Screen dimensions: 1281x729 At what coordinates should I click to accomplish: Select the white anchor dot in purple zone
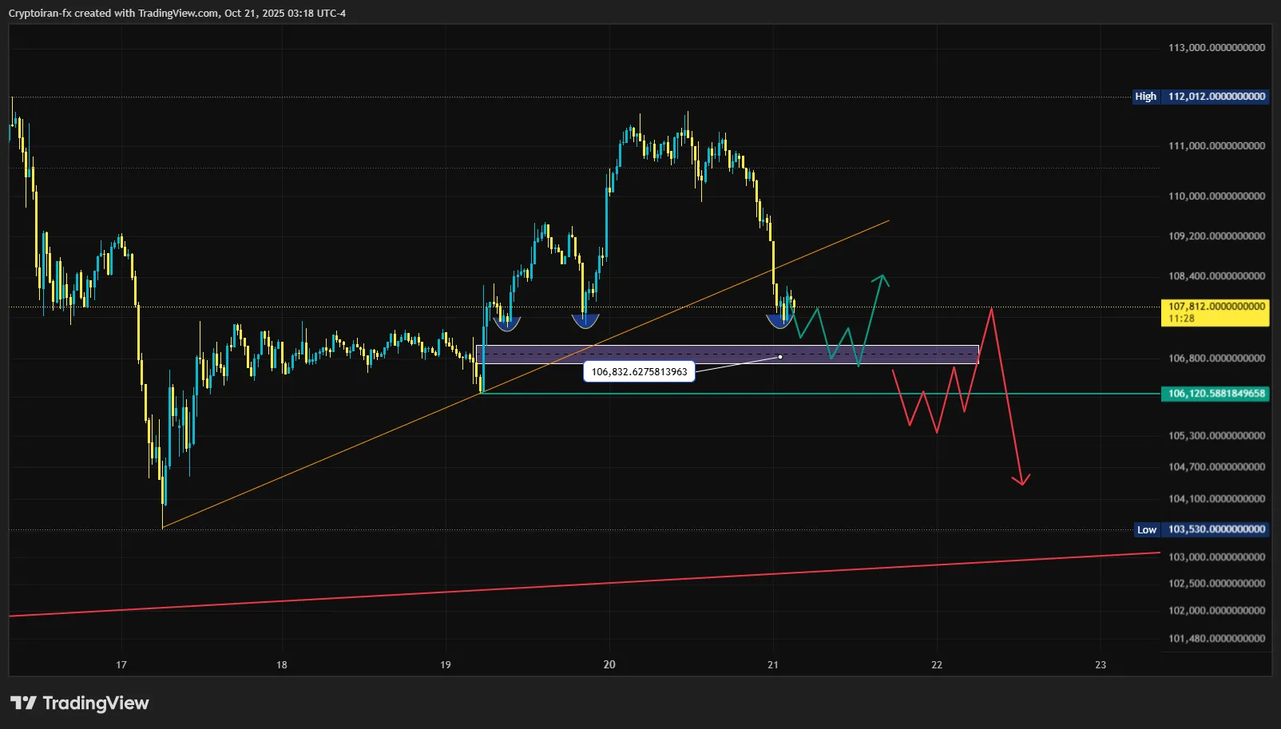[780, 357]
